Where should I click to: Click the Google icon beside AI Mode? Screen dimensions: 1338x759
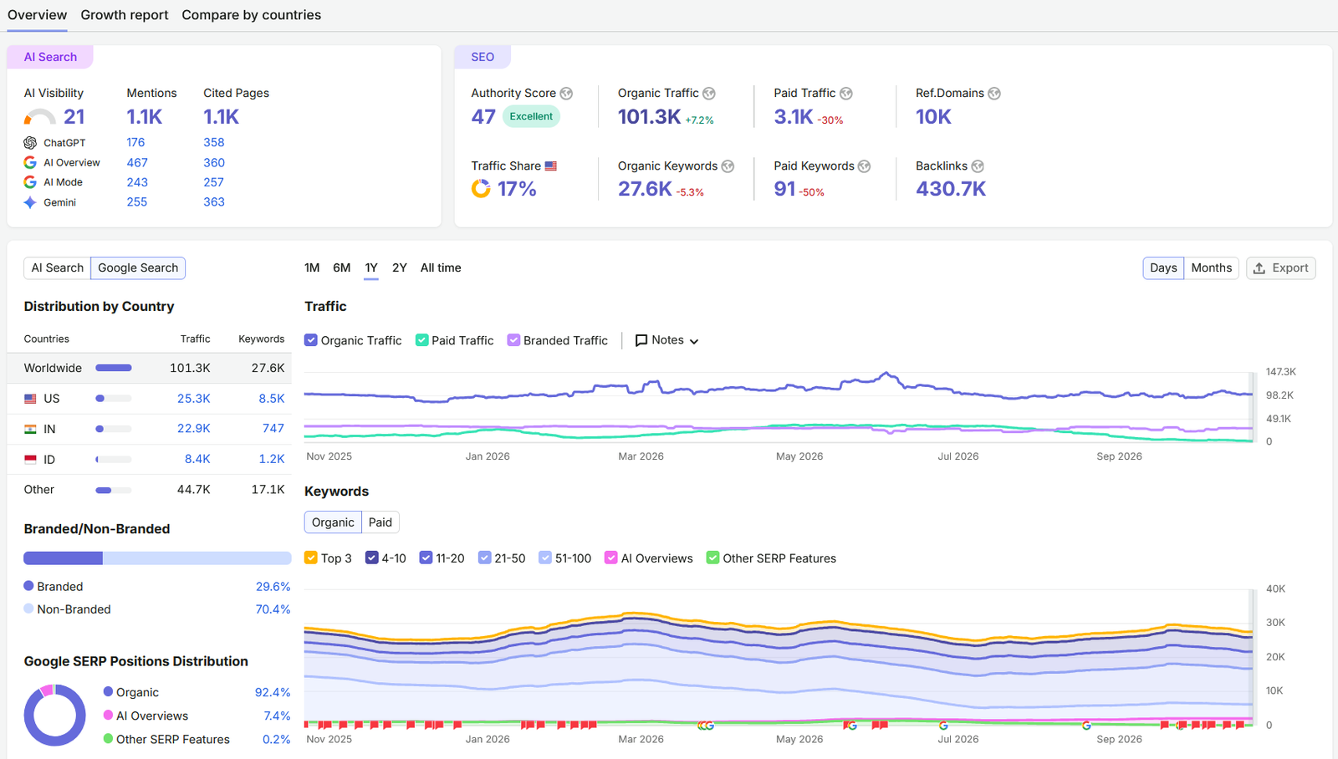tap(30, 182)
